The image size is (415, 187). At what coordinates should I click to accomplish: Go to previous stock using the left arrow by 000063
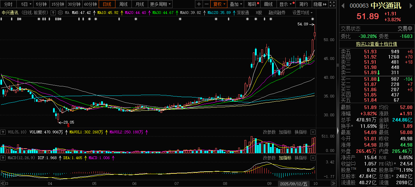coord(343,6)
